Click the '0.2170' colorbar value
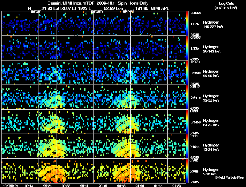 click(195, 62)
